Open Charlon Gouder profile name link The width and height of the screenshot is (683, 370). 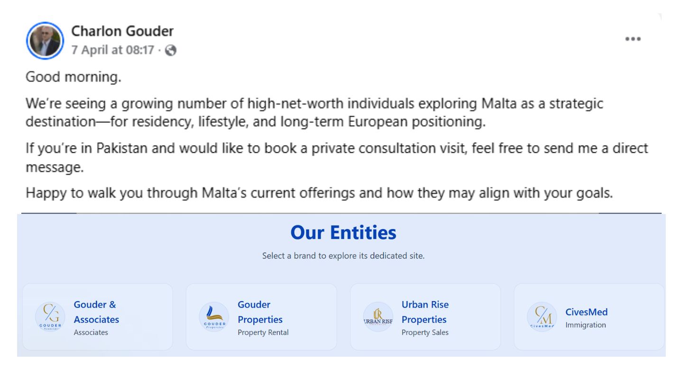tap(122, 31)
